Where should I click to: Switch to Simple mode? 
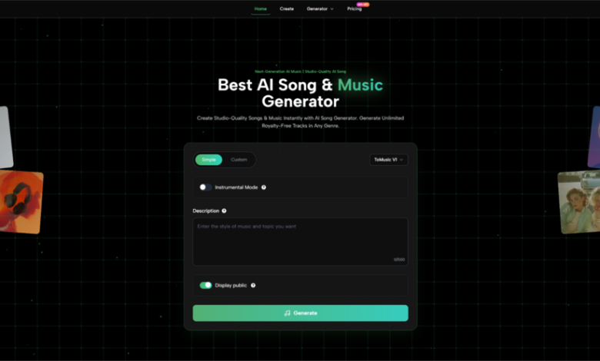[x=208, y=160]
